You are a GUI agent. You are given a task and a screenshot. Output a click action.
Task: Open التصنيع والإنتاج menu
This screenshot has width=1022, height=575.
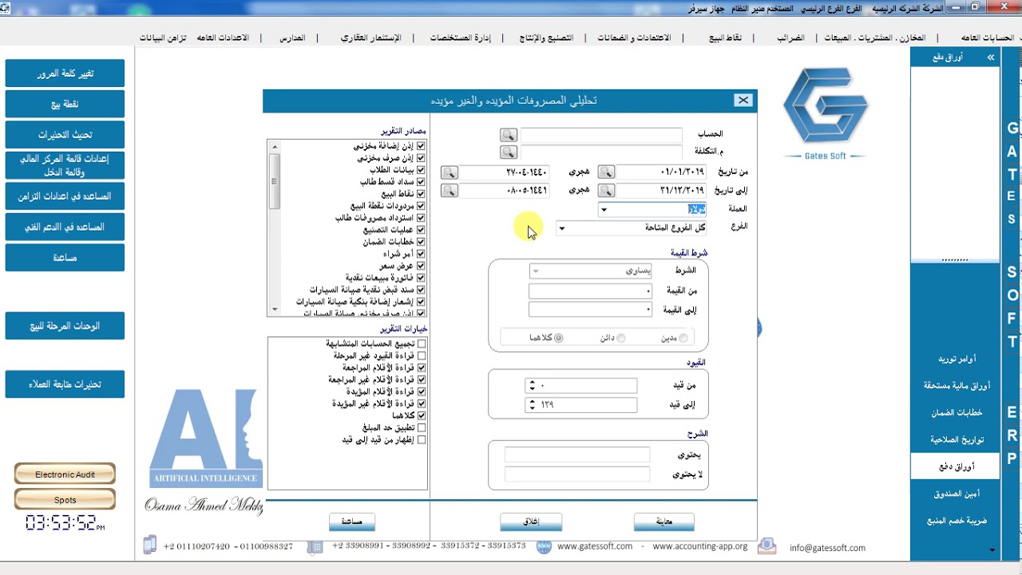pos(546,38)
